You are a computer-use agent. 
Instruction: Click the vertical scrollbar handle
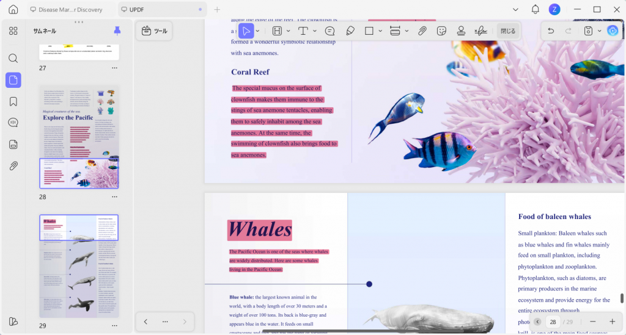[622, 298]
